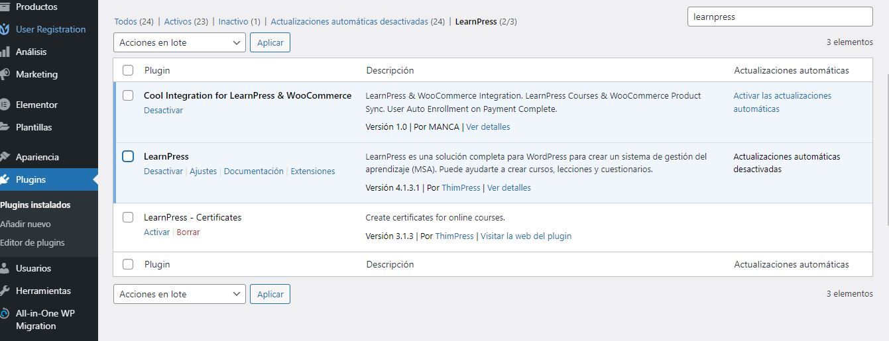
Task: Click the Herramientas wrench icon
Action: pos(5,291)
